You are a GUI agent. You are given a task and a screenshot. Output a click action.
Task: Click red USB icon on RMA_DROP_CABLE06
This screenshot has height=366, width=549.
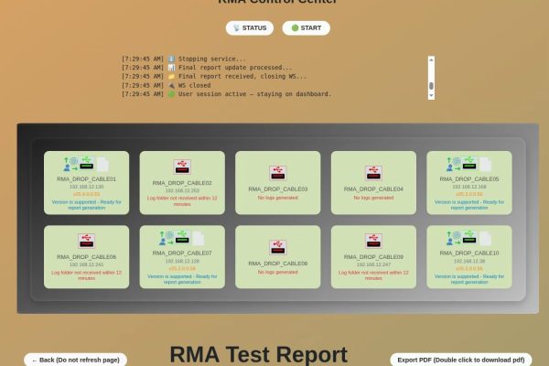pos(87,241)
